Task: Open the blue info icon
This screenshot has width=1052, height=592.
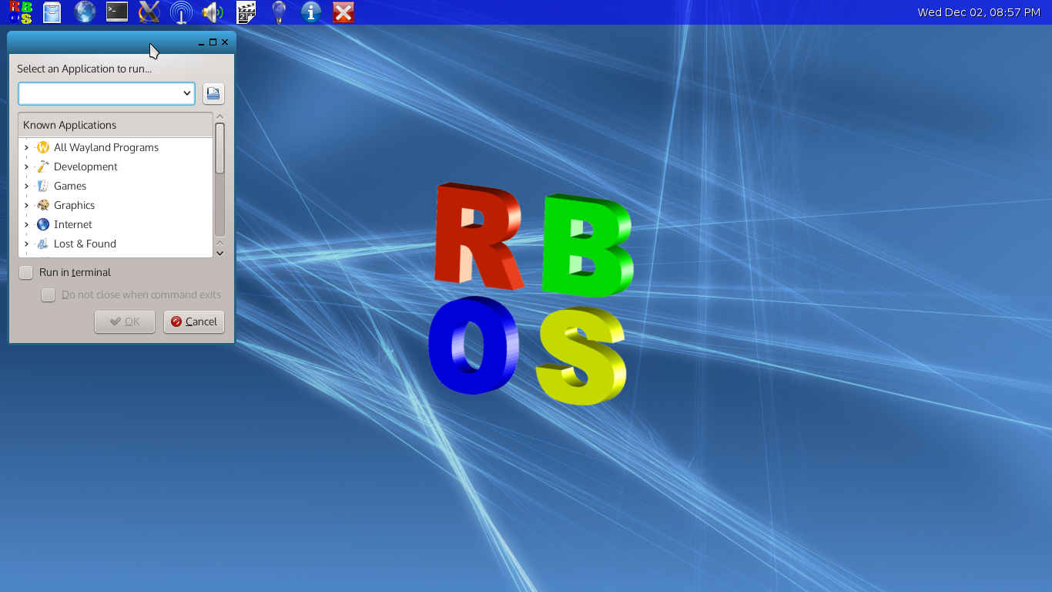Action: pos(311,12)
